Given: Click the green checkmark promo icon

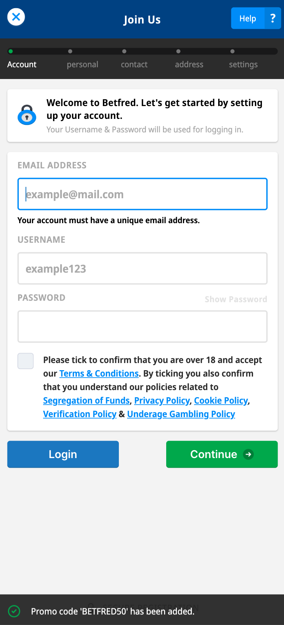Looking at the screenshot, I should (x=14, y=611).
